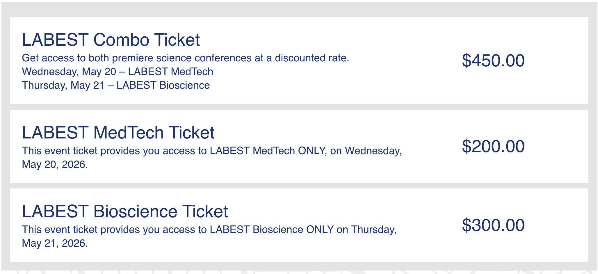Screen dimensions: 598x274
Task: Select the LABEST Combo Ticket card
Action: tap(299, 60)
